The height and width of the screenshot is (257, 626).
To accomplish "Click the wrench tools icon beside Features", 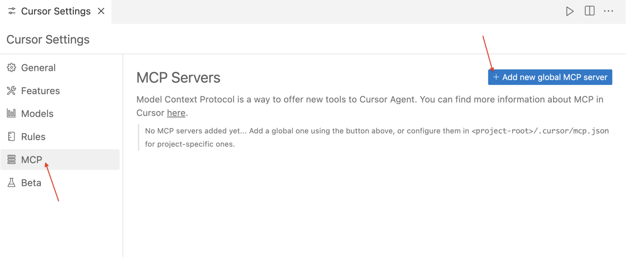I will [11, 91].
